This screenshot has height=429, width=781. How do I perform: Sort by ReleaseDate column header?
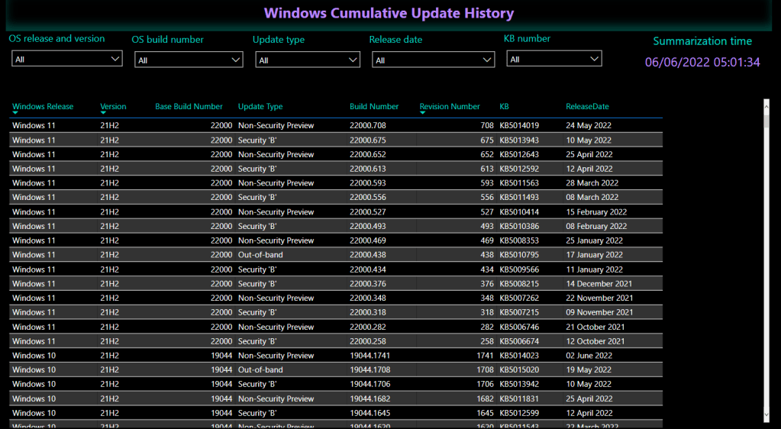[587, 107]
